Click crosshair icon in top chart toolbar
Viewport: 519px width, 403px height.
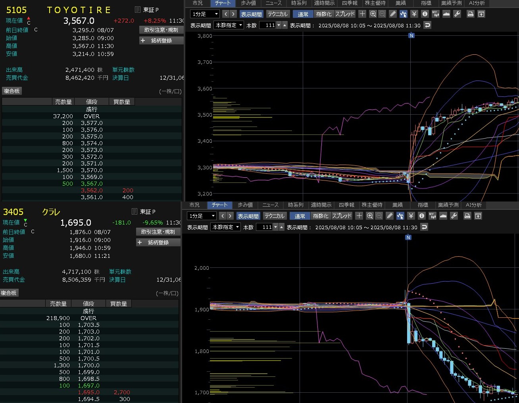coord(362,14)
